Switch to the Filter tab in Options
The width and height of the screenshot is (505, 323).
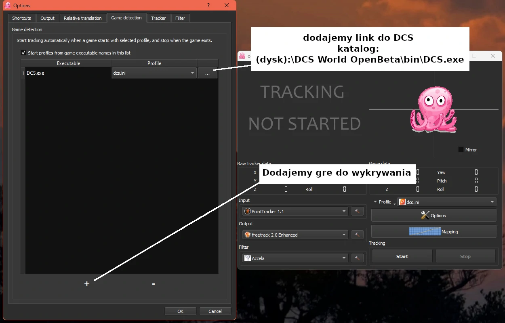click(x=180, y=18)
